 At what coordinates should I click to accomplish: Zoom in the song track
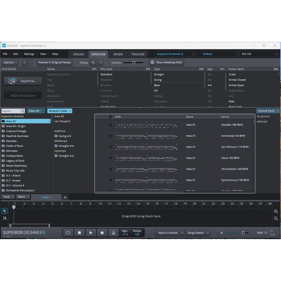276,211
